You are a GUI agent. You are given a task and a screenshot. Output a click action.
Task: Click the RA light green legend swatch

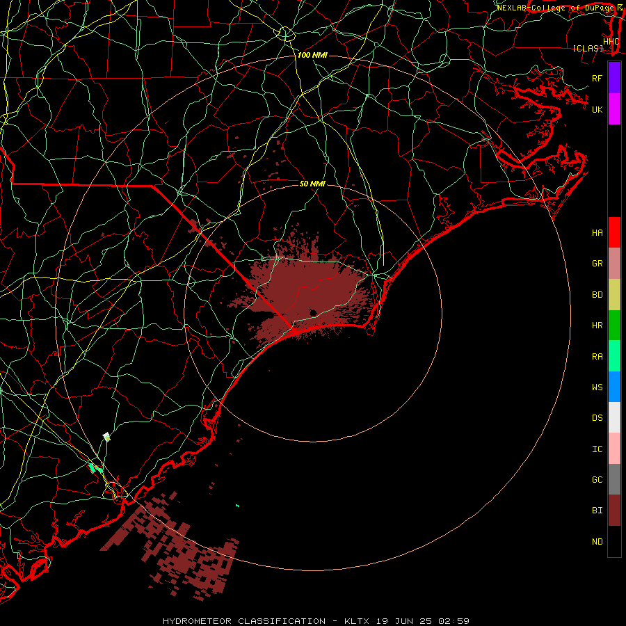click(x=614, y=356)
